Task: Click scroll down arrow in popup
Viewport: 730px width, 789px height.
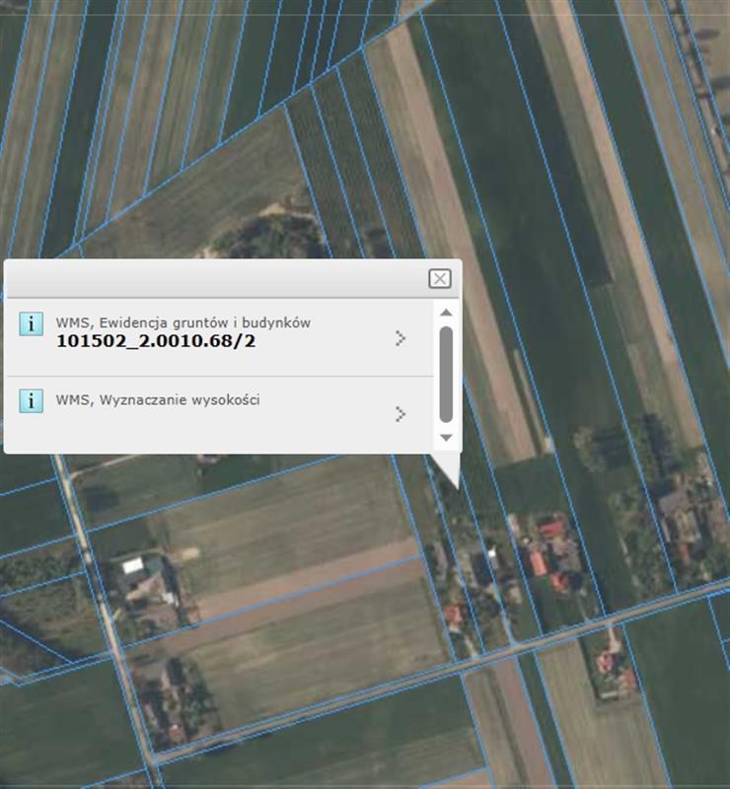Action: [x=446, y=437]
